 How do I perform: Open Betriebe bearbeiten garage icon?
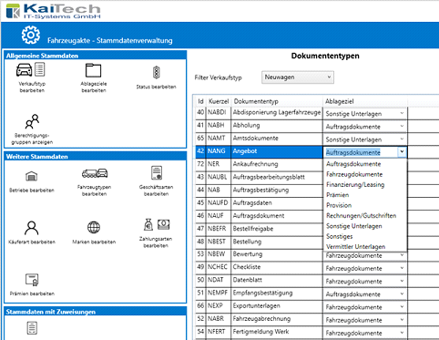(x=32, y=176)
